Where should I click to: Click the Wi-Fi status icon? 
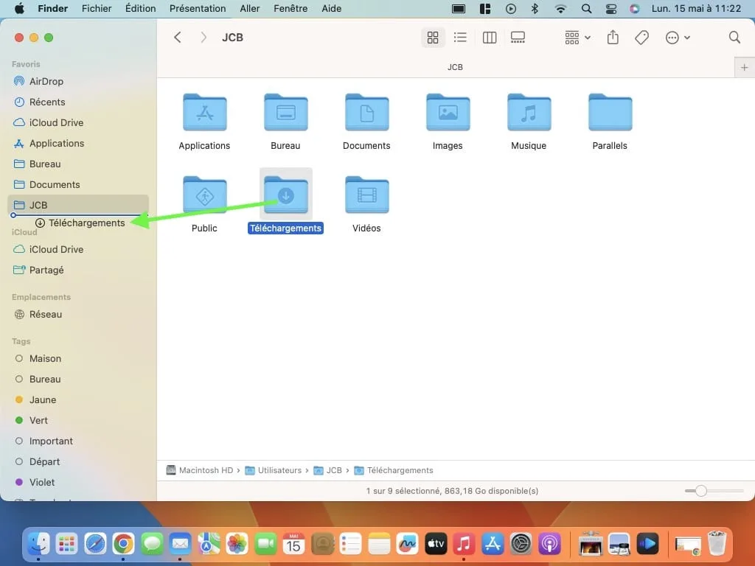click(x=560, y=9)
